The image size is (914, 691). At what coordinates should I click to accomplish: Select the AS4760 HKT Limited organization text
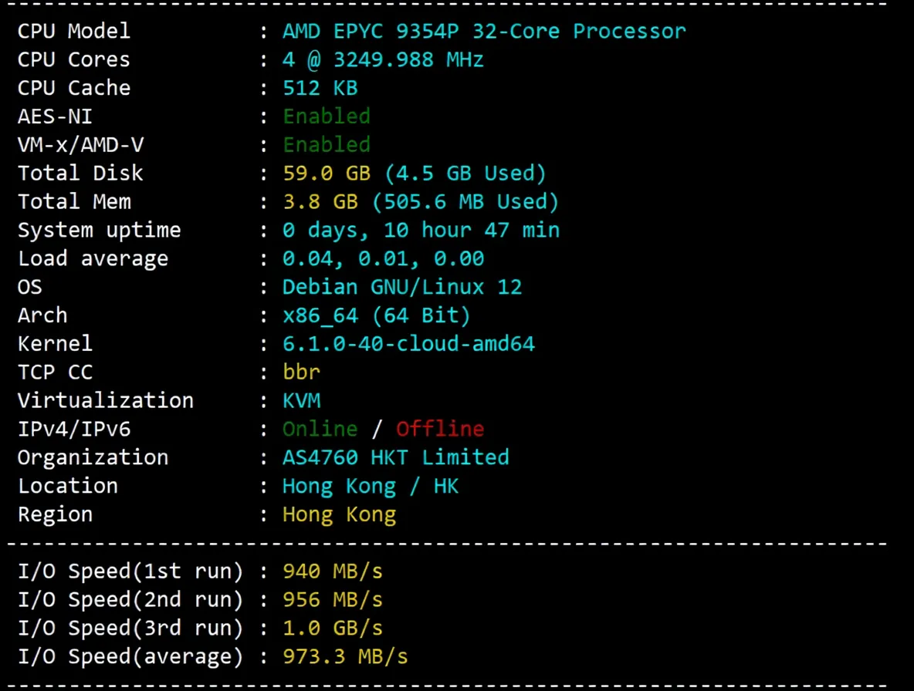396,457
